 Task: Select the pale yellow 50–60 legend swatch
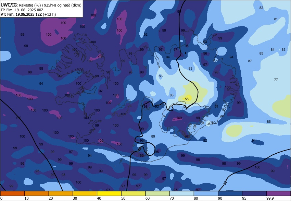pos(133,193)
